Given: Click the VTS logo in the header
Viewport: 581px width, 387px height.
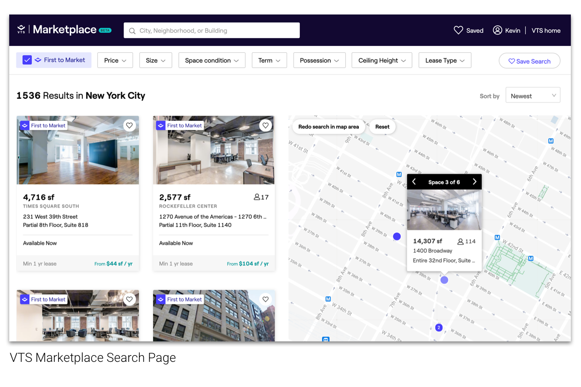Looking at the screenshot, I should [21, 30].
